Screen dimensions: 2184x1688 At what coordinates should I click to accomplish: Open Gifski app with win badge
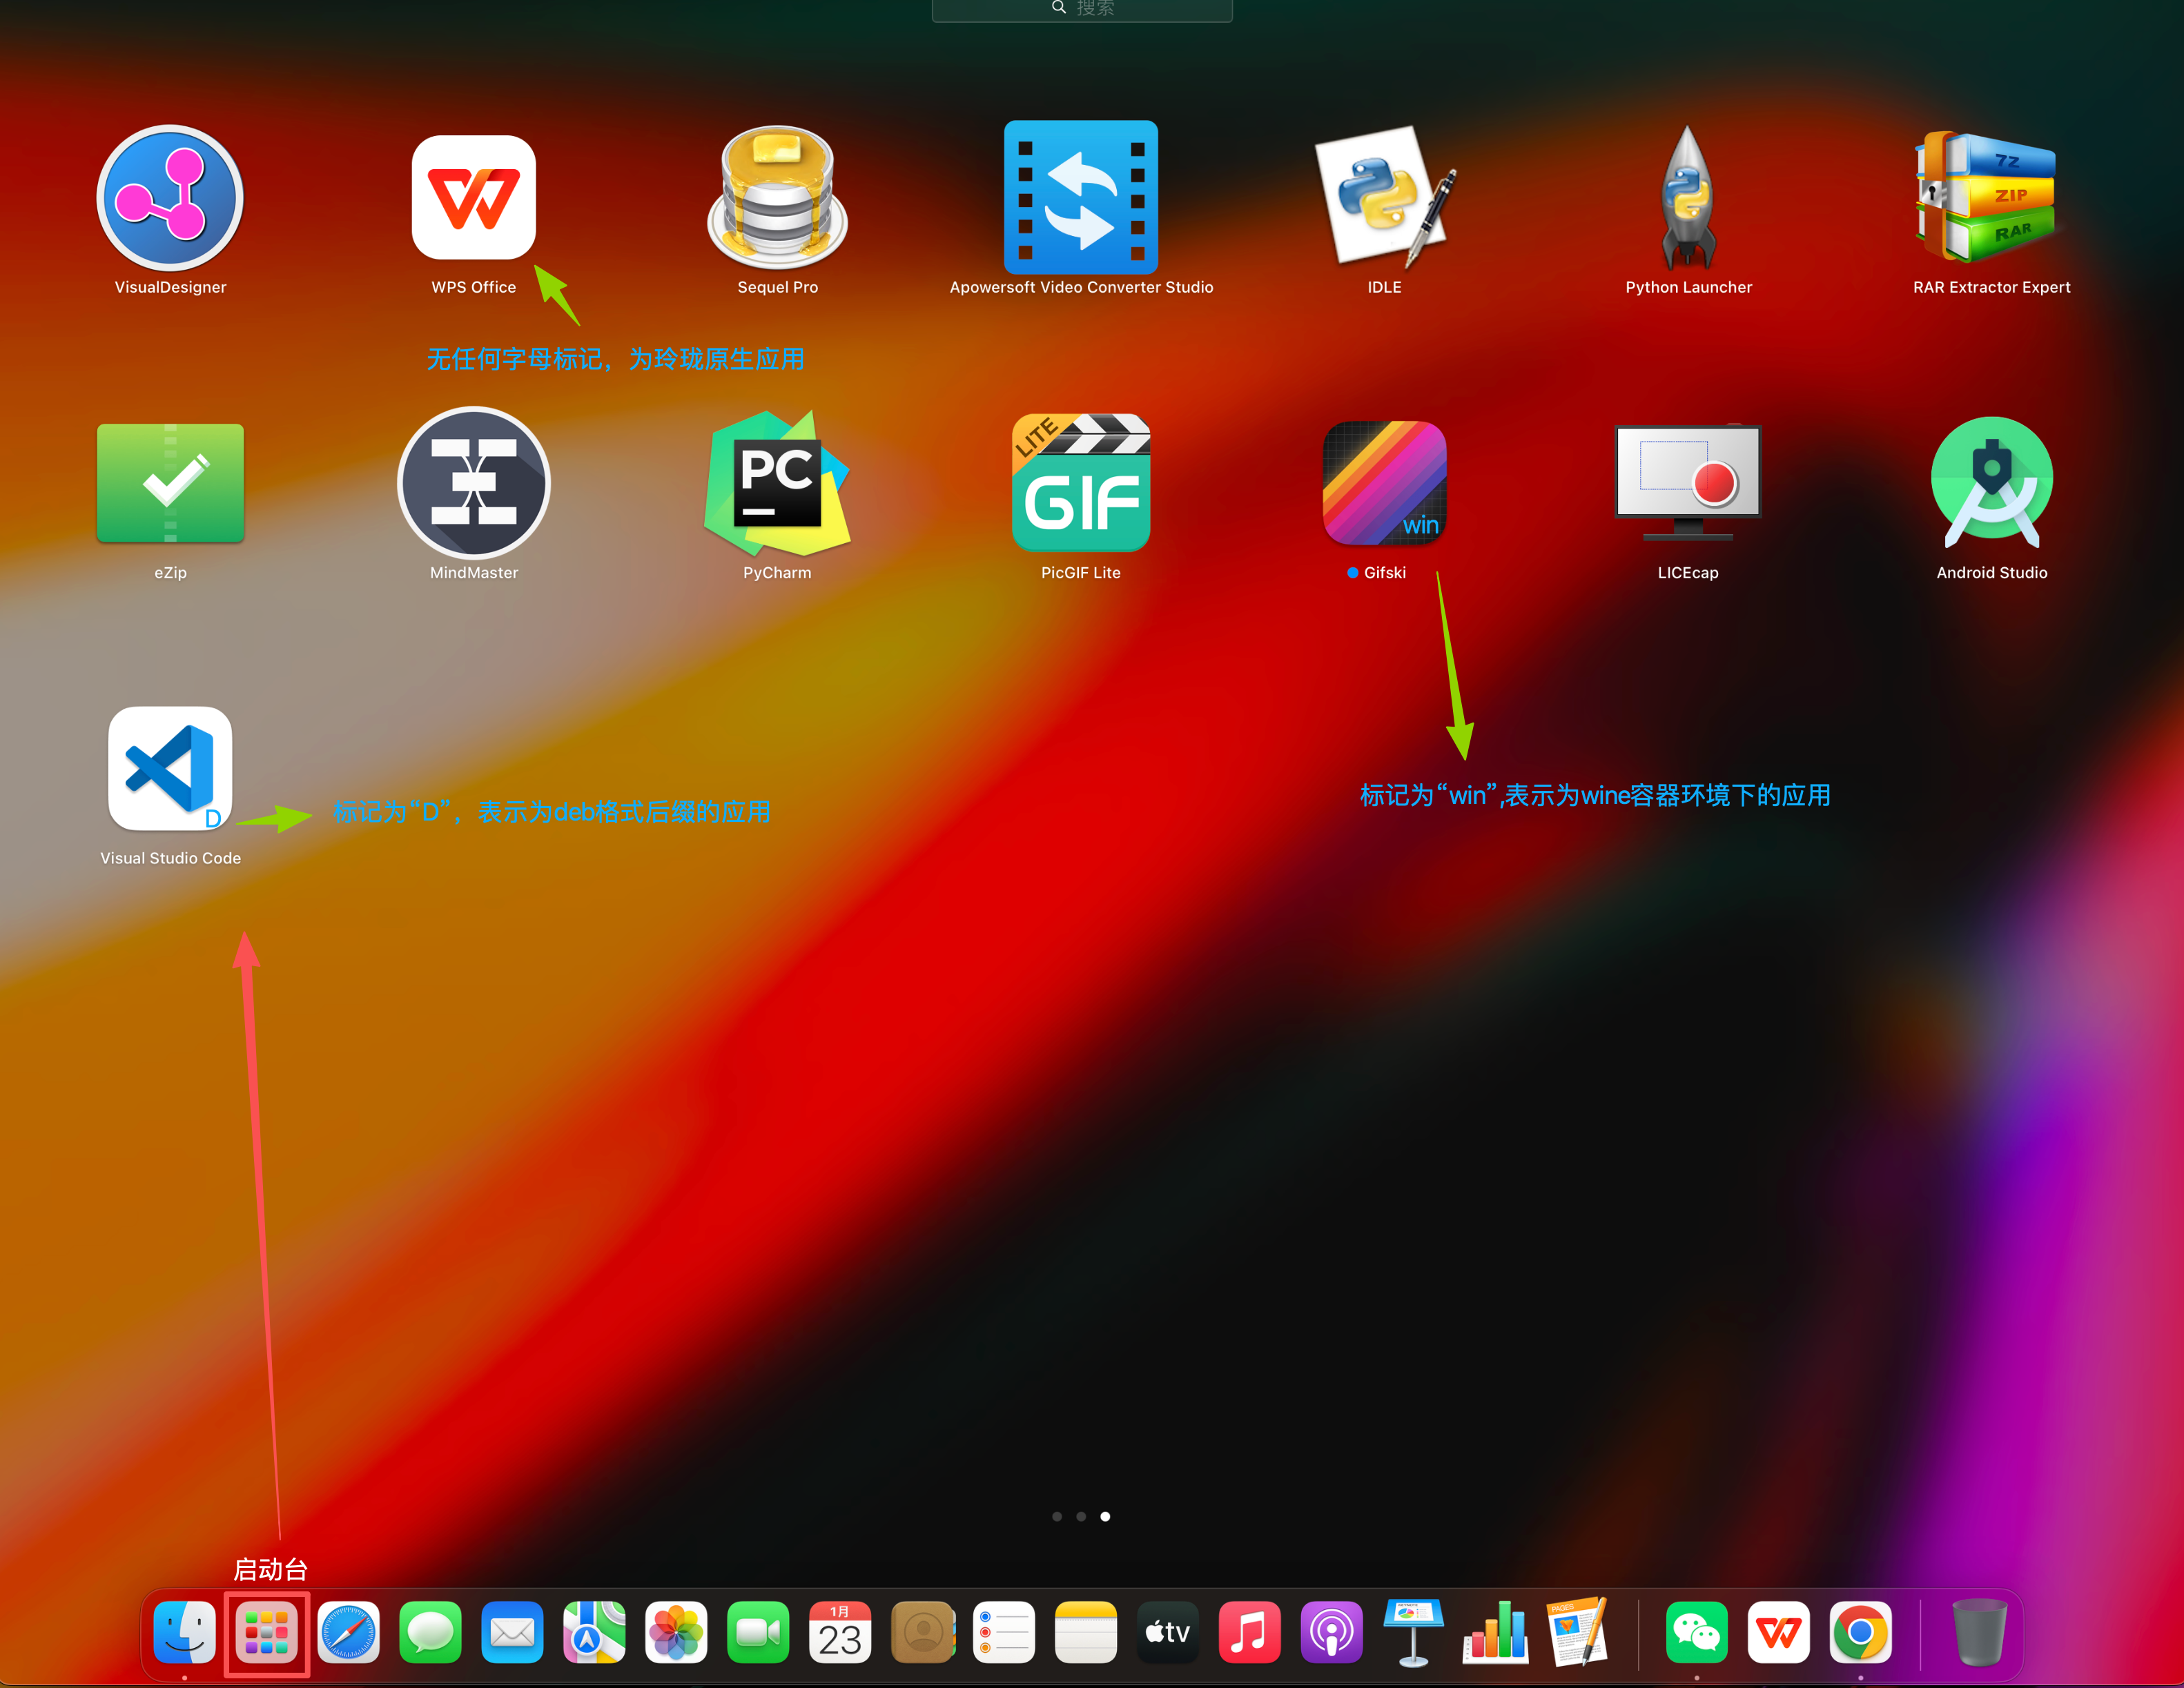coord(1384,484)
